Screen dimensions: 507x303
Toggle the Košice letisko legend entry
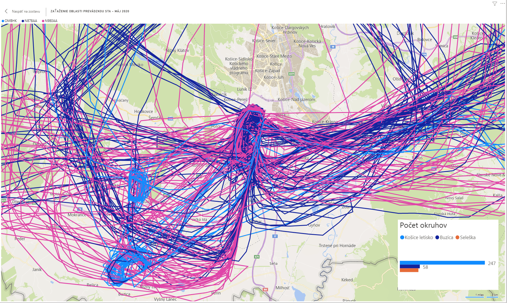click(416, 237)
